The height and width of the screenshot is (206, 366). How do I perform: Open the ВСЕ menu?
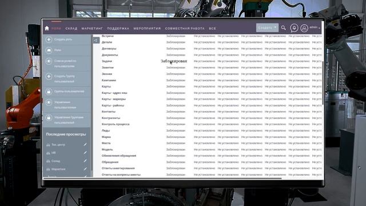tap(212, 28)
